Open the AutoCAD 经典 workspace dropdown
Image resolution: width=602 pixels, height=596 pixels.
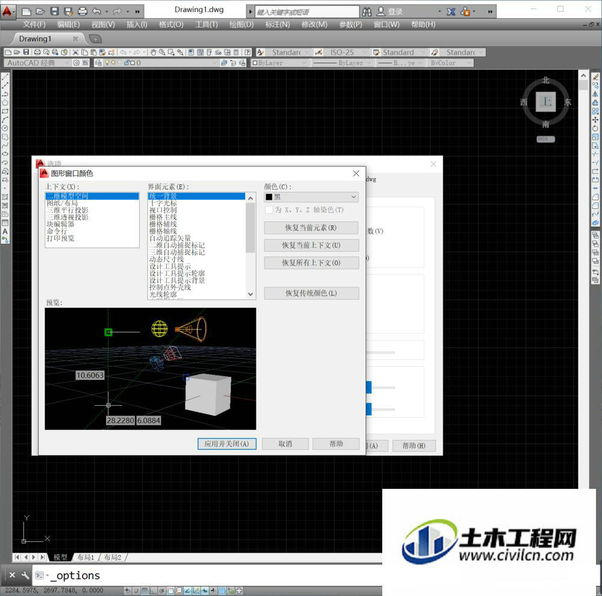(x=37, y=63)
